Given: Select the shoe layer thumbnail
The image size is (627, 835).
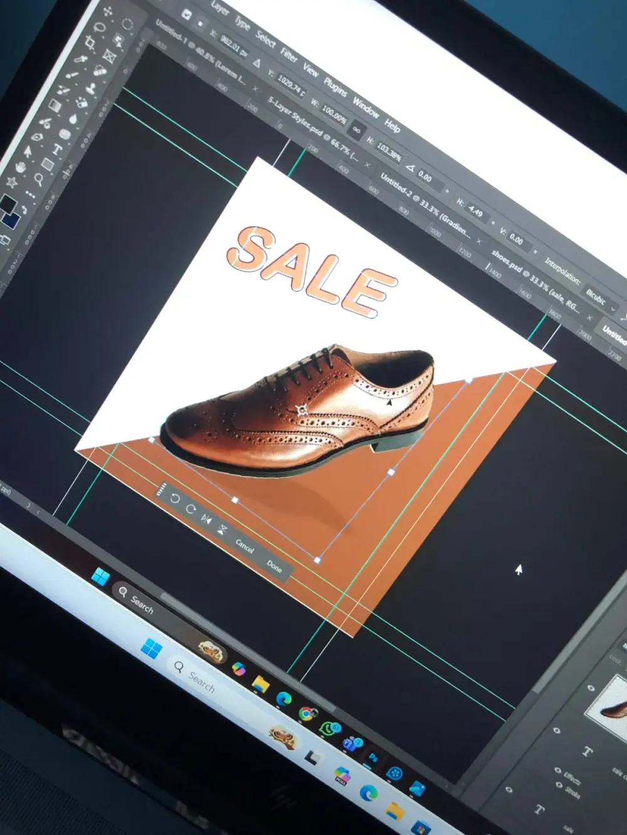Looking at the screenshot, I should coord(608,708).
